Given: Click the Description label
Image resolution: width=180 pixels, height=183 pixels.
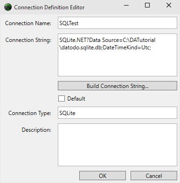Looking at the screenshot, I should click(x=36, y=130).
